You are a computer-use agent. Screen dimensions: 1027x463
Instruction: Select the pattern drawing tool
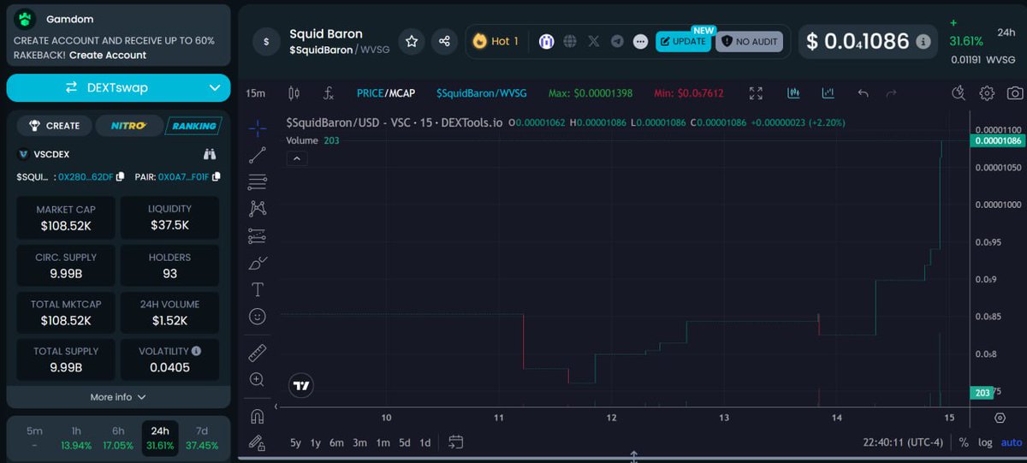coord(257,208)
